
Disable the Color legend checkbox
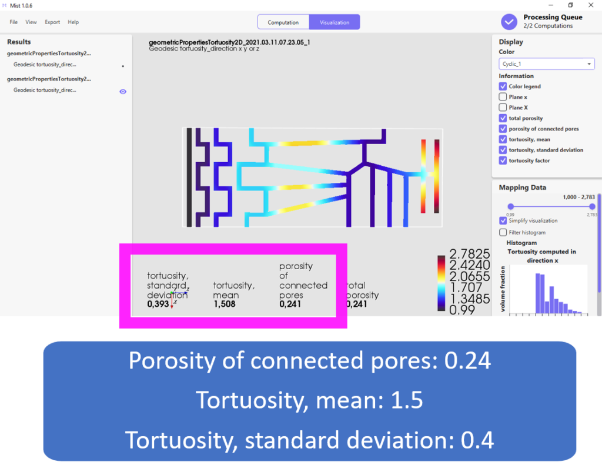click(503, 86)
